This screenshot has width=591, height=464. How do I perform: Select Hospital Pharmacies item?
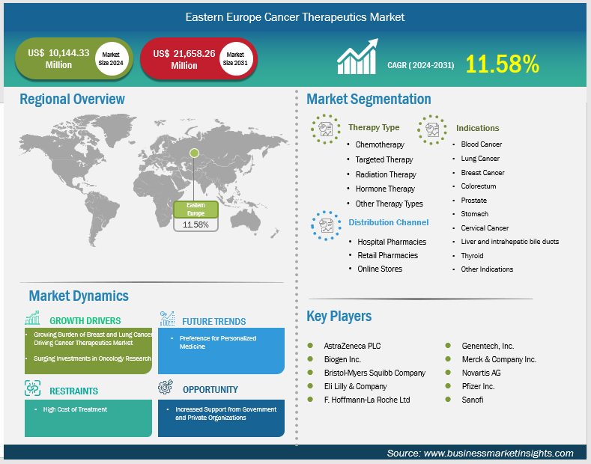click(392, 242)
